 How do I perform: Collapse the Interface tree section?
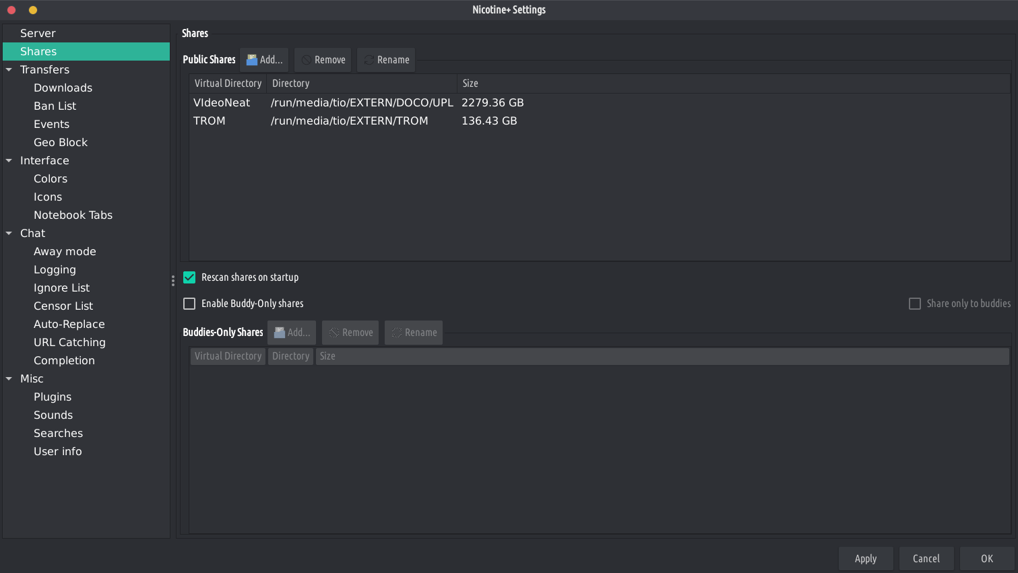(x=9, y=161)
